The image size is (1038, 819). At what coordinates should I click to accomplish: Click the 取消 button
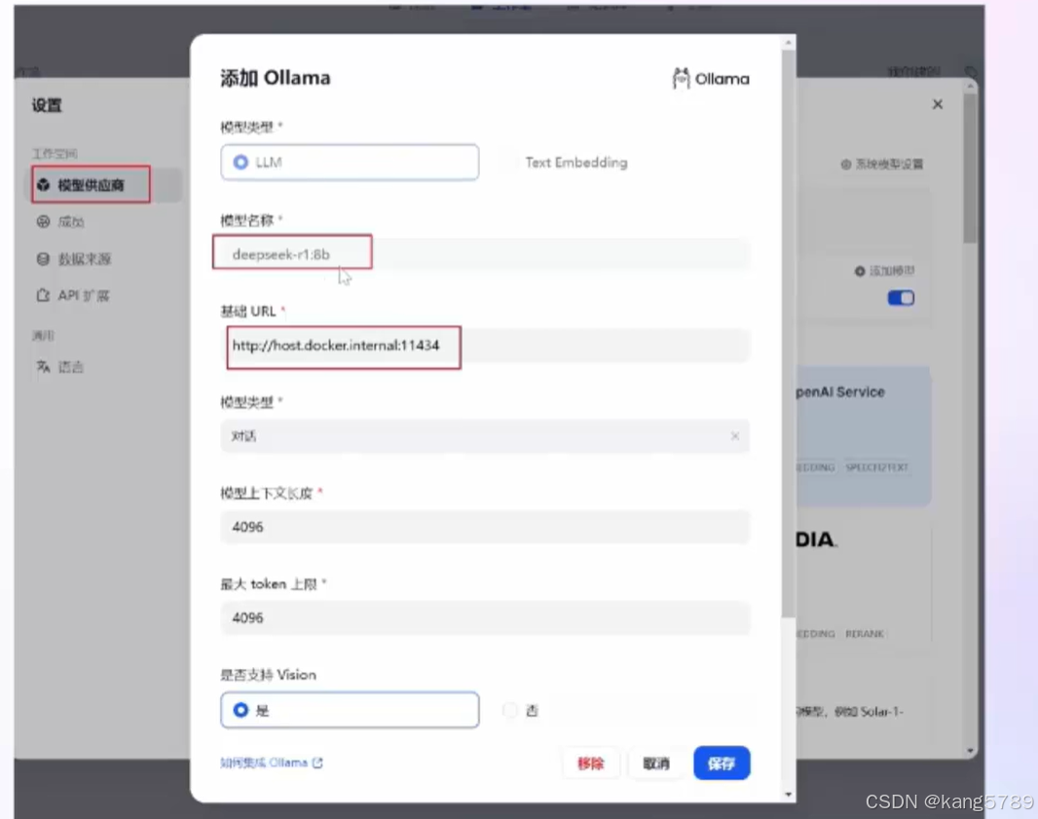click(x=656, y=763)
